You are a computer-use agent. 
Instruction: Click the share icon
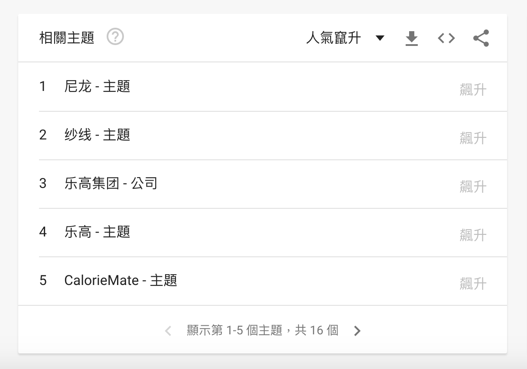point(481,38)
